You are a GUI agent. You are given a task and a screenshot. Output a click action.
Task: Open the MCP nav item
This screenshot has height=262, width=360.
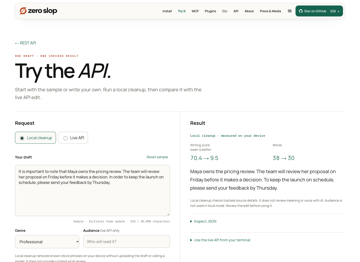click(x=195, y=11)
